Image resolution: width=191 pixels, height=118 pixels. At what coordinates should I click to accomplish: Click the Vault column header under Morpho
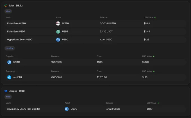tap(8, 103)
